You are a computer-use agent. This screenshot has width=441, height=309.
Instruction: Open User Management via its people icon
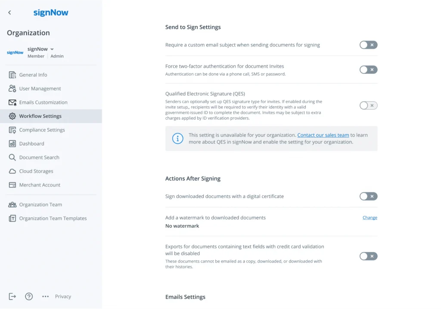[12, 89]
